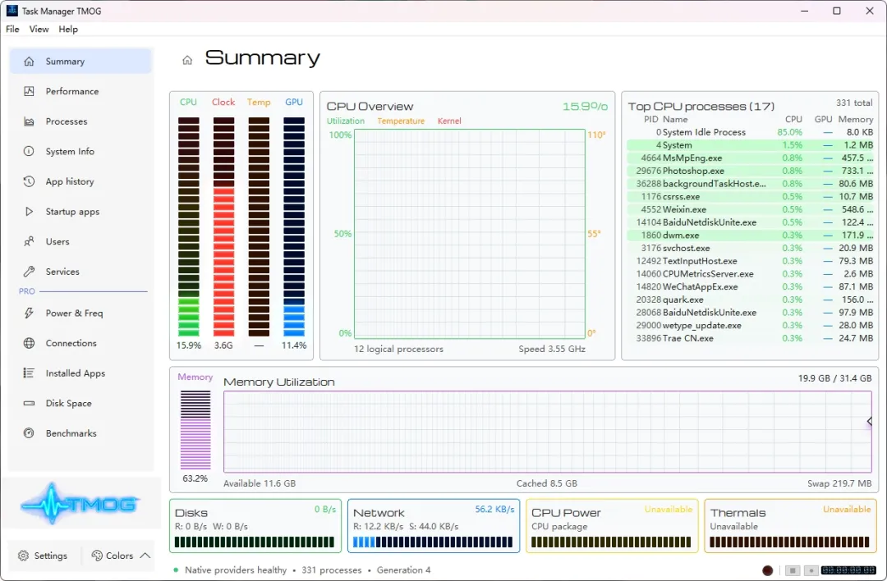Switch to the Users page
The width and height of the screenshot is (887, 581).
(x=80, y=241)
